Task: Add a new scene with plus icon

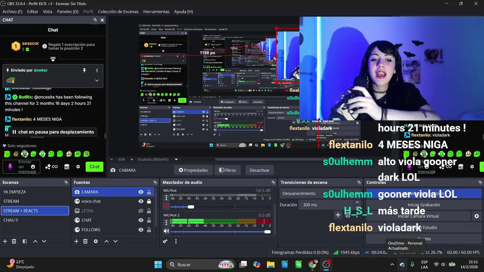Action: [x=5, y=241]
